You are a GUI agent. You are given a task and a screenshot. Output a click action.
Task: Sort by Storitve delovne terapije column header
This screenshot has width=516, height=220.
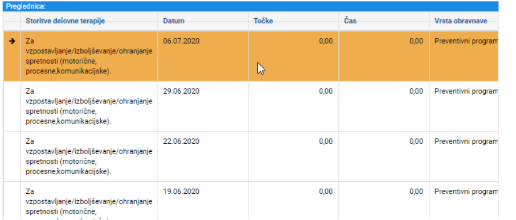(x=65, y=21)
